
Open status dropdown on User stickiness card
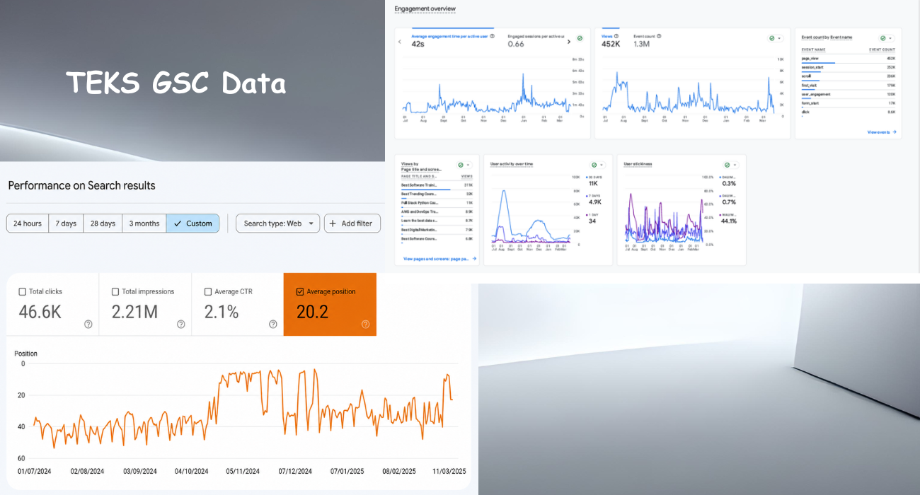733,164
